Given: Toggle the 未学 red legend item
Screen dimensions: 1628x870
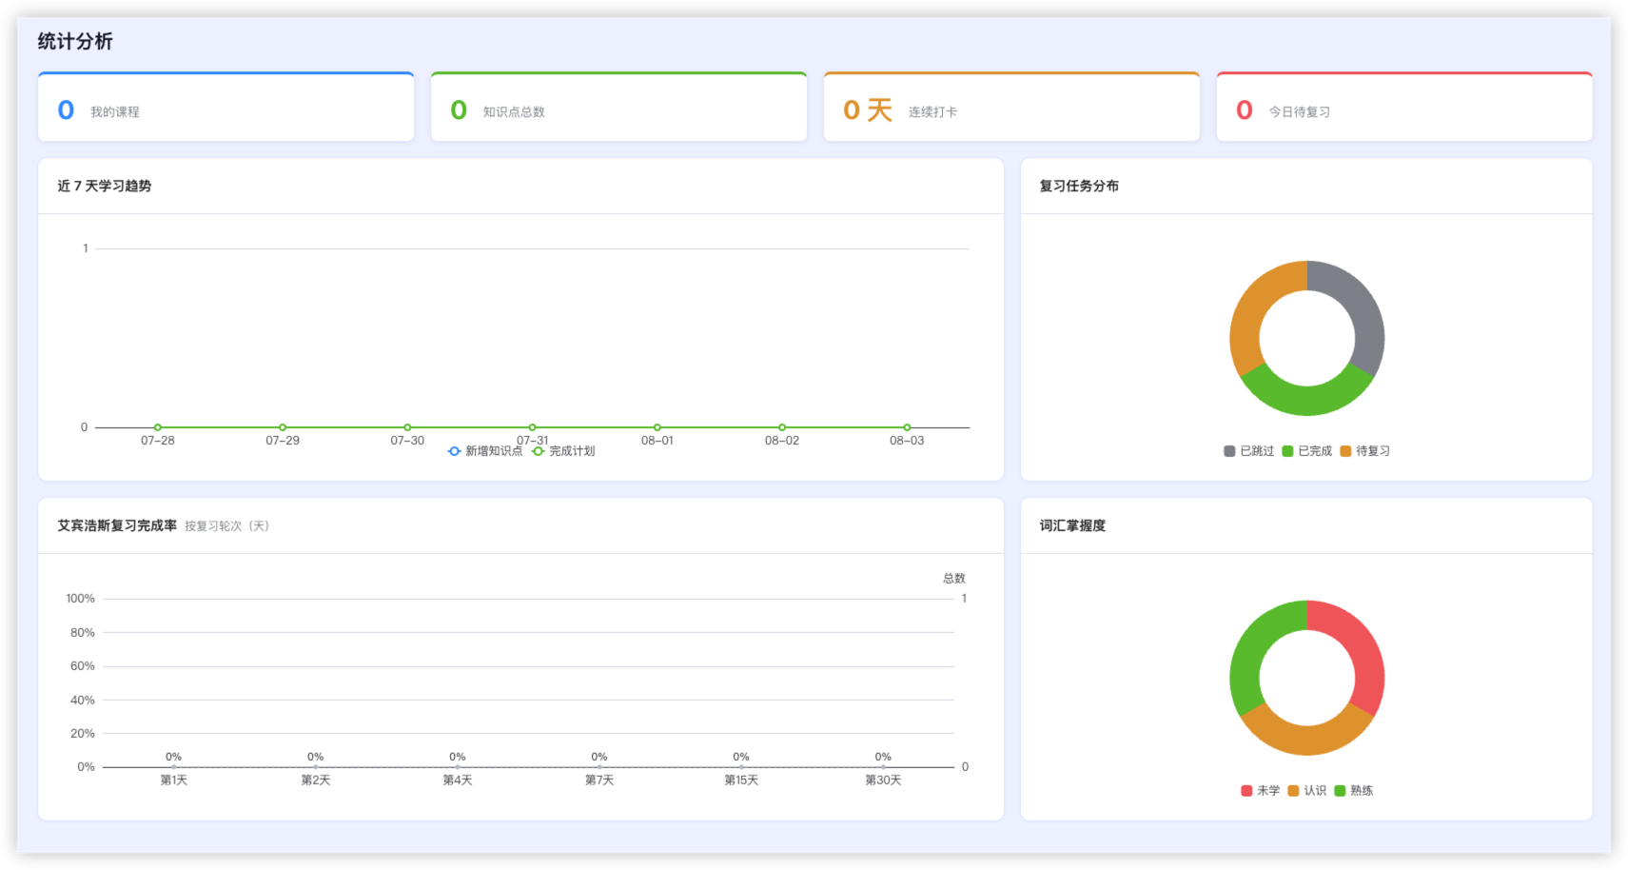Looking at the screenshot, I should (x=1260, y=791).
